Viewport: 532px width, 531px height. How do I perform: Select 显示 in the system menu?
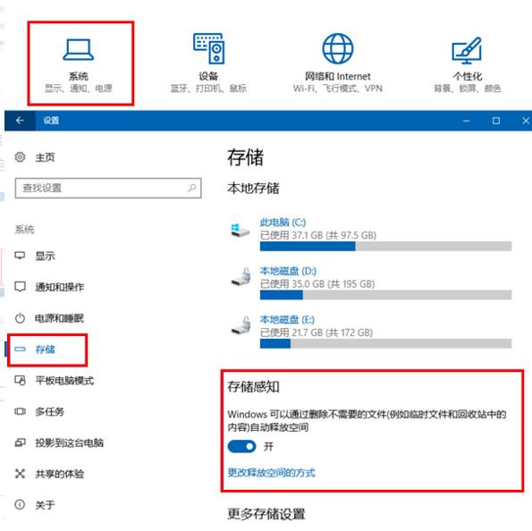point(45,256)
